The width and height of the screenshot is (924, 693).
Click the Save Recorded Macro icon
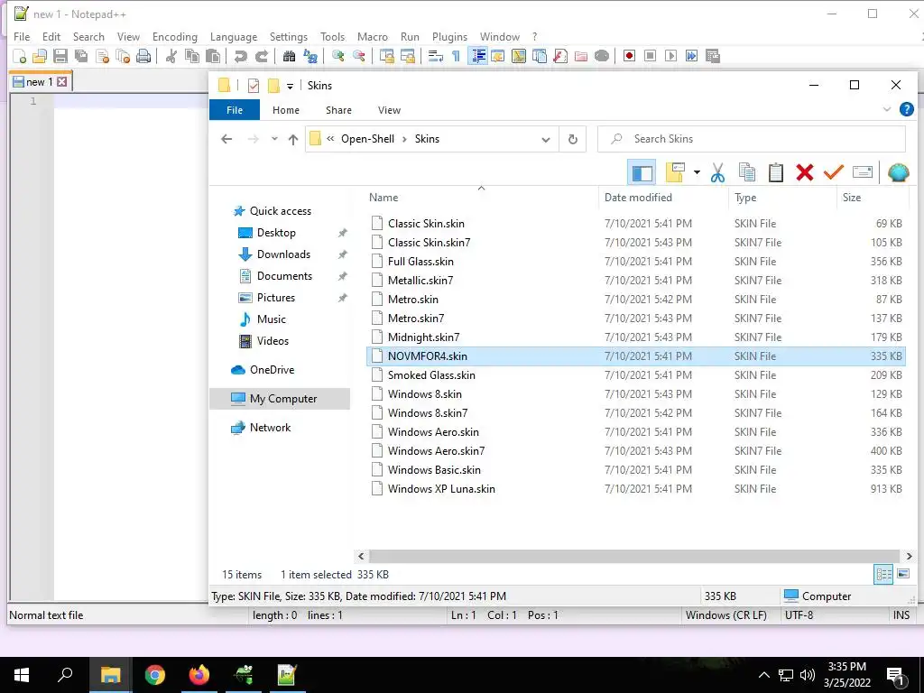713,56
